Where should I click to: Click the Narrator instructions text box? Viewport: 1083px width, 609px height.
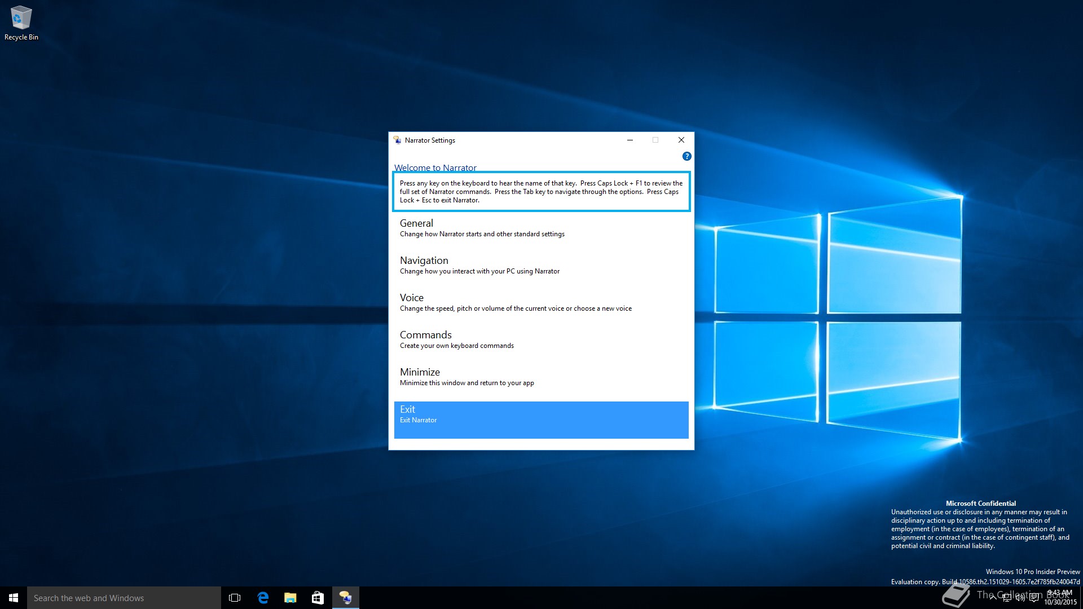tap(541, 192)
